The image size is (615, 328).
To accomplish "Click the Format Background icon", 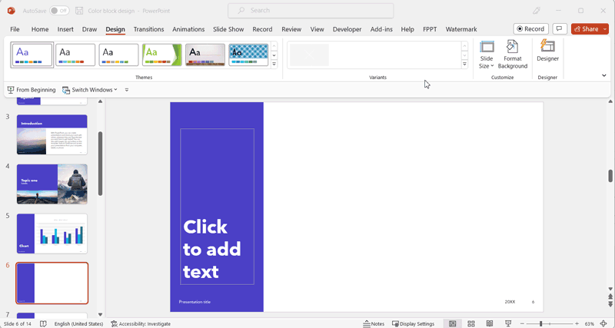I will coord(513,54).
